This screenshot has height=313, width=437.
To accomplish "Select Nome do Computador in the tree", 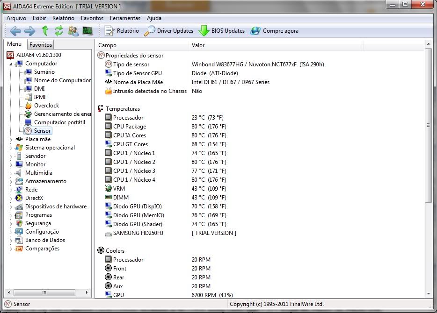I will pyautogui.click(x=62, y=80).
